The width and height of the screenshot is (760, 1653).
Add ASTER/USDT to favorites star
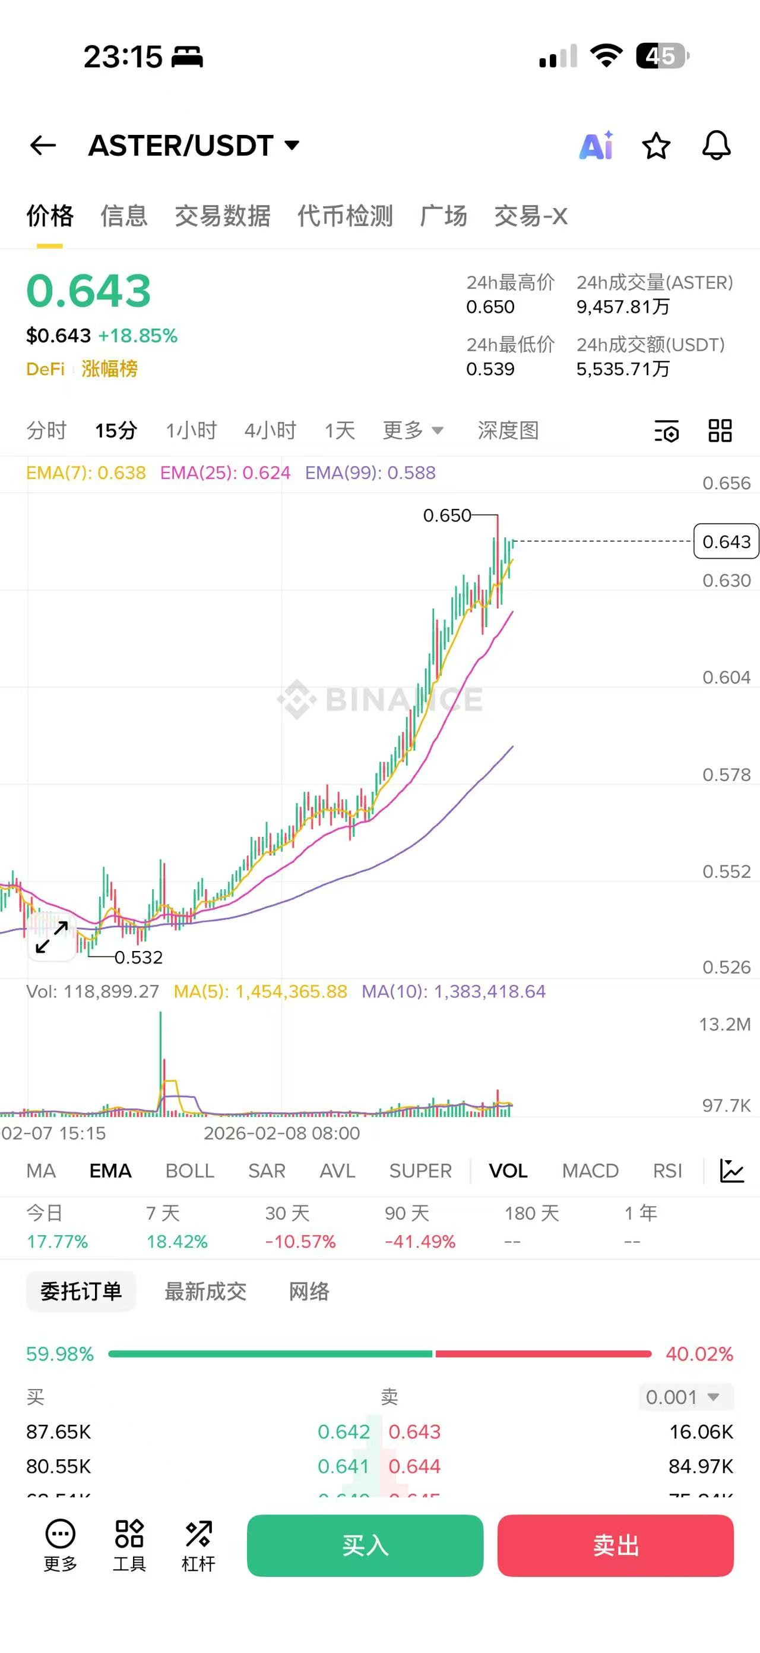point(655,146)
